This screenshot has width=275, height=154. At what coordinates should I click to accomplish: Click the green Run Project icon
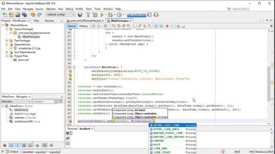(x=102, y=15)
